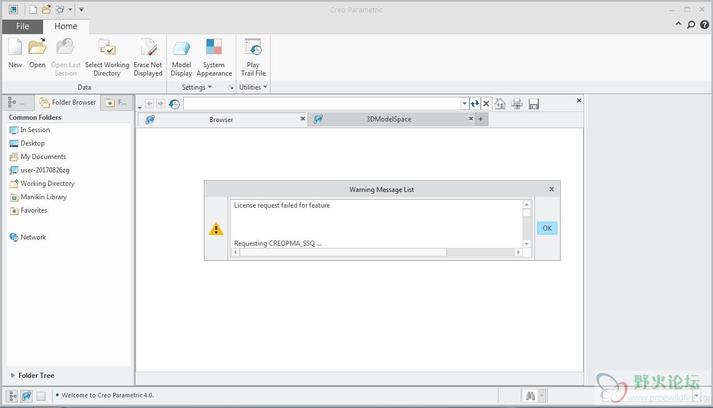Open the address bar dropdown arrow
Viewport: 713px width, 408px height.
click(x=464, y=104)
